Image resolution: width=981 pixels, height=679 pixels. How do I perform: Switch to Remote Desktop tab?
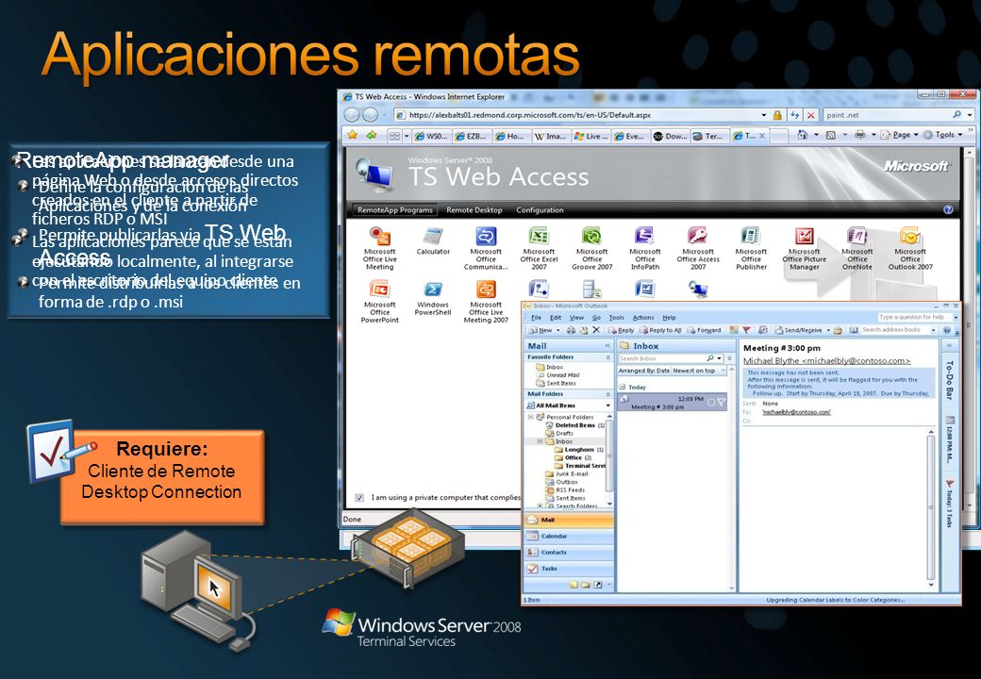(474, 210)
